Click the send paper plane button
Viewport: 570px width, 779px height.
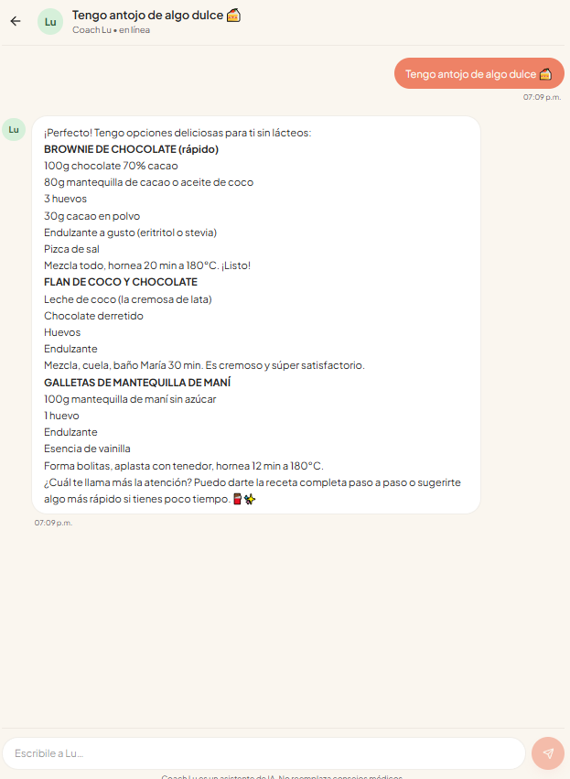(x=548, y=753)
